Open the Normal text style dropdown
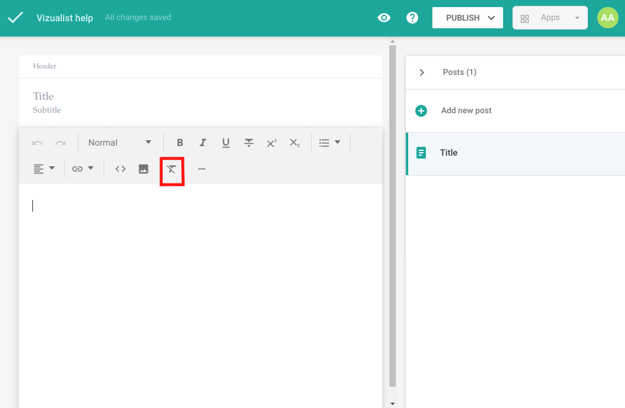This screenshot has width=625, height=408. [x=120, y=143]
